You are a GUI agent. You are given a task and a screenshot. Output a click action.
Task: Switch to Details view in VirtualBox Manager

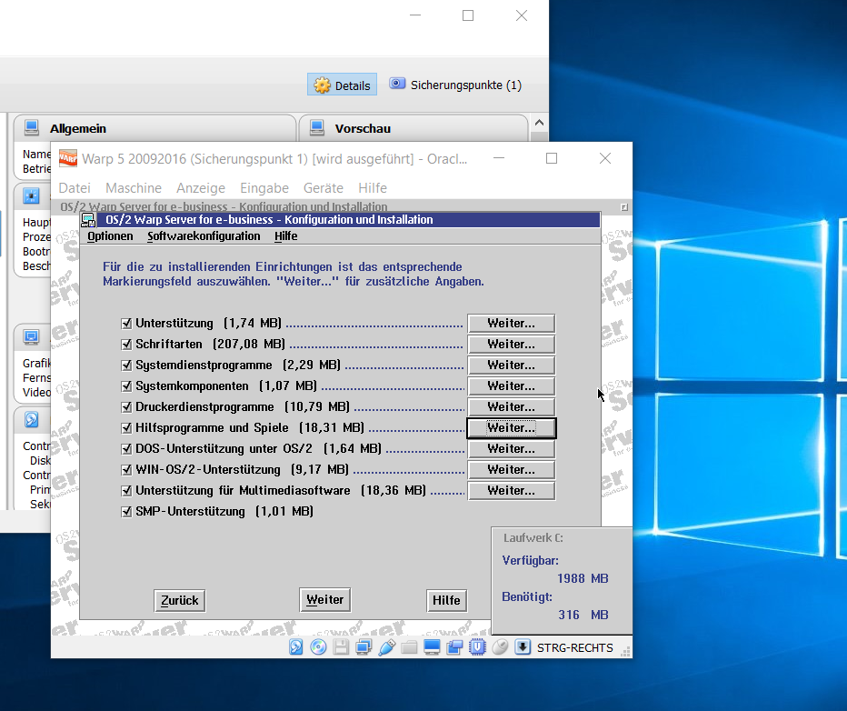pyautogui.click(x=342, y=85)
